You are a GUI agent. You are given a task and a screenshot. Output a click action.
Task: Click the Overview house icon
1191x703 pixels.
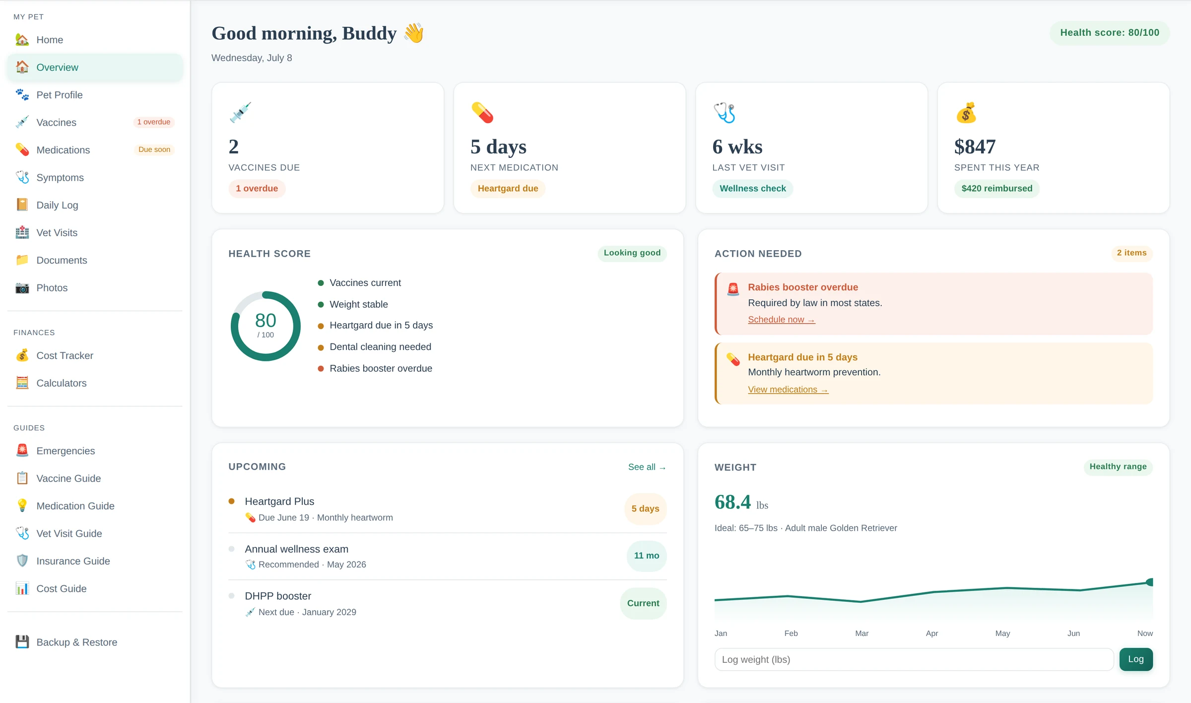coord(22,67)
